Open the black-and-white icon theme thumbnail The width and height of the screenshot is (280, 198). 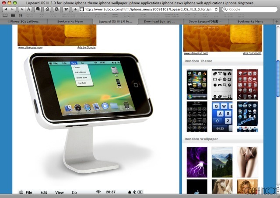[x=222, y=84]
